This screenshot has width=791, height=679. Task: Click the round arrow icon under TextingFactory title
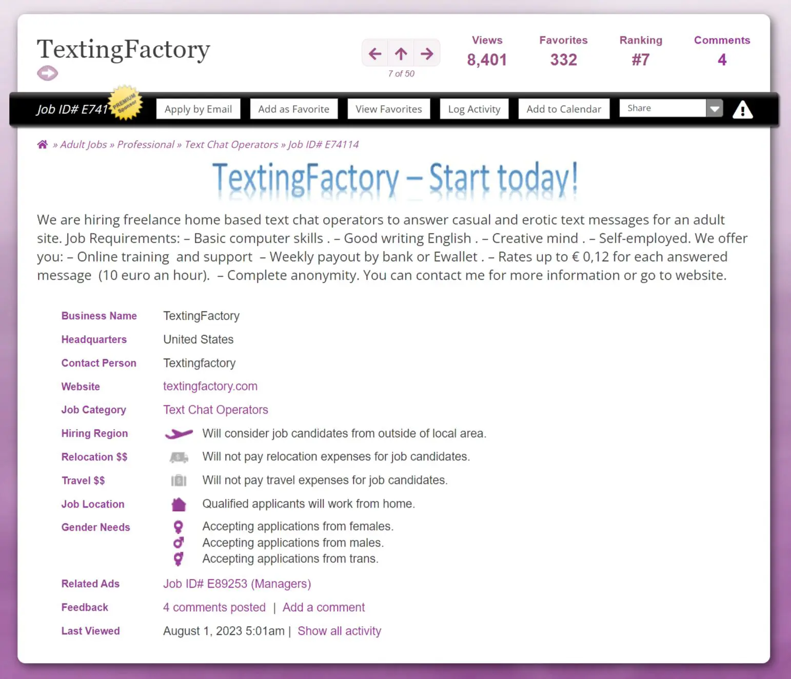point(47,73)
